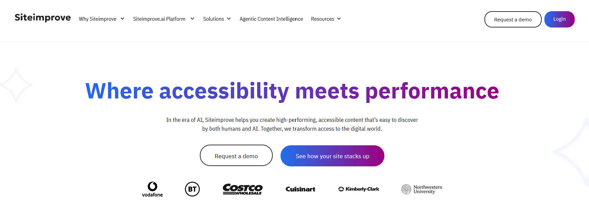Click the Why Siteimprove nav label

(98, 19)
